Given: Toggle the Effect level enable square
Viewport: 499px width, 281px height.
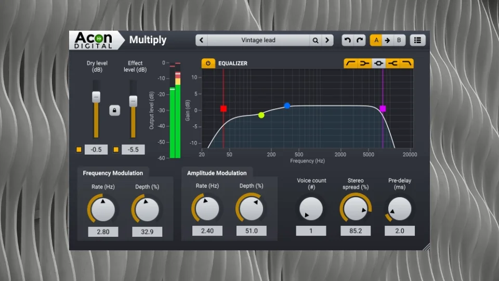Looking at the screenshot, I should coord(116,149).
